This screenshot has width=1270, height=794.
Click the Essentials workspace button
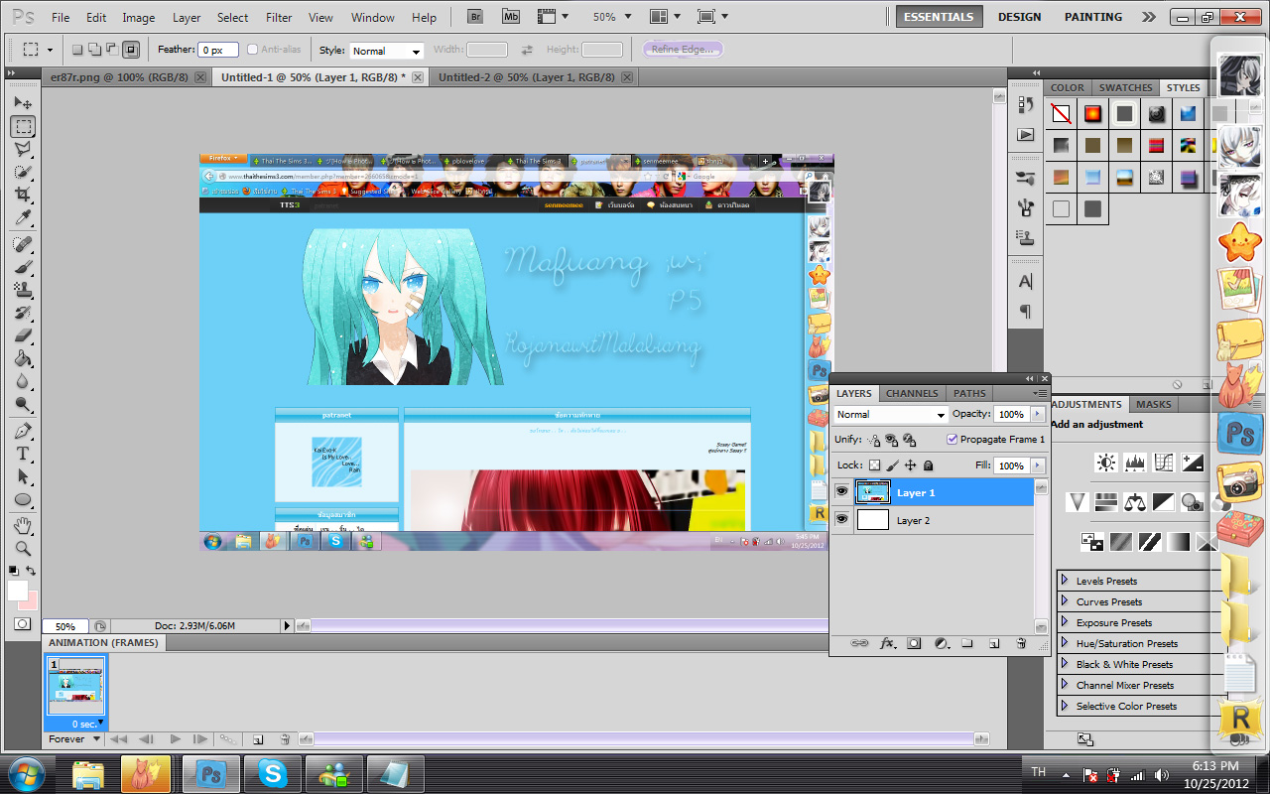pyautogui.click(x=938, y=17)
